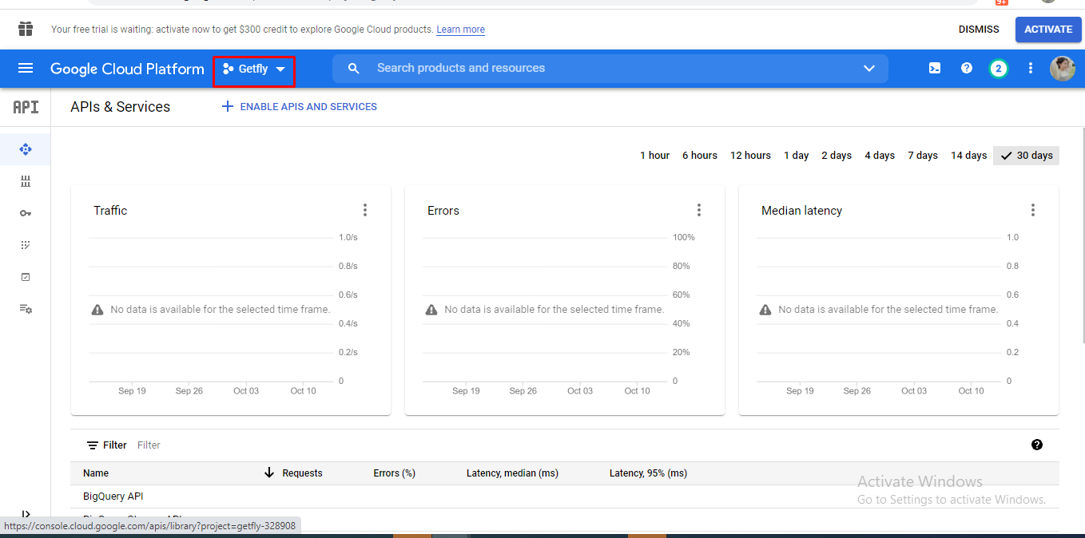The height and width of the screenshot is (538, 1085).
Task: Open the API Library sidebar icon
Action: point(26,181)
